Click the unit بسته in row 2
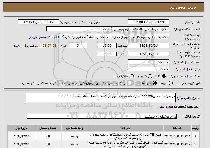Viewport: 210px width, 148px height. pos(75,144)
